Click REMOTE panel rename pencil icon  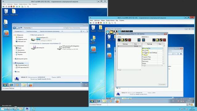click(161, 40)
